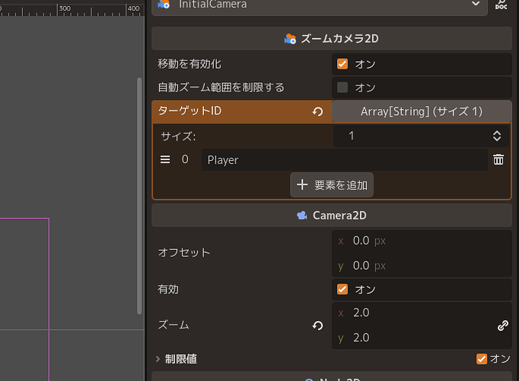
Task: Grab the reorder handle of element 0
Action: 165,160
